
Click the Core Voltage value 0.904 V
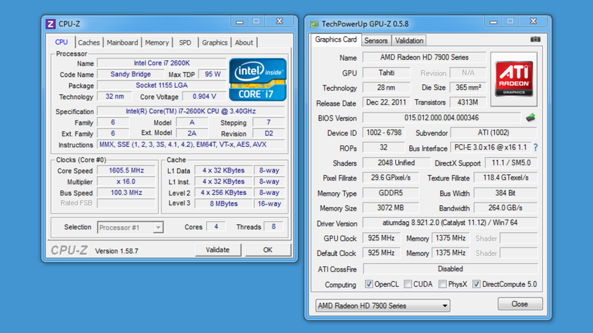tap(204, 97)
